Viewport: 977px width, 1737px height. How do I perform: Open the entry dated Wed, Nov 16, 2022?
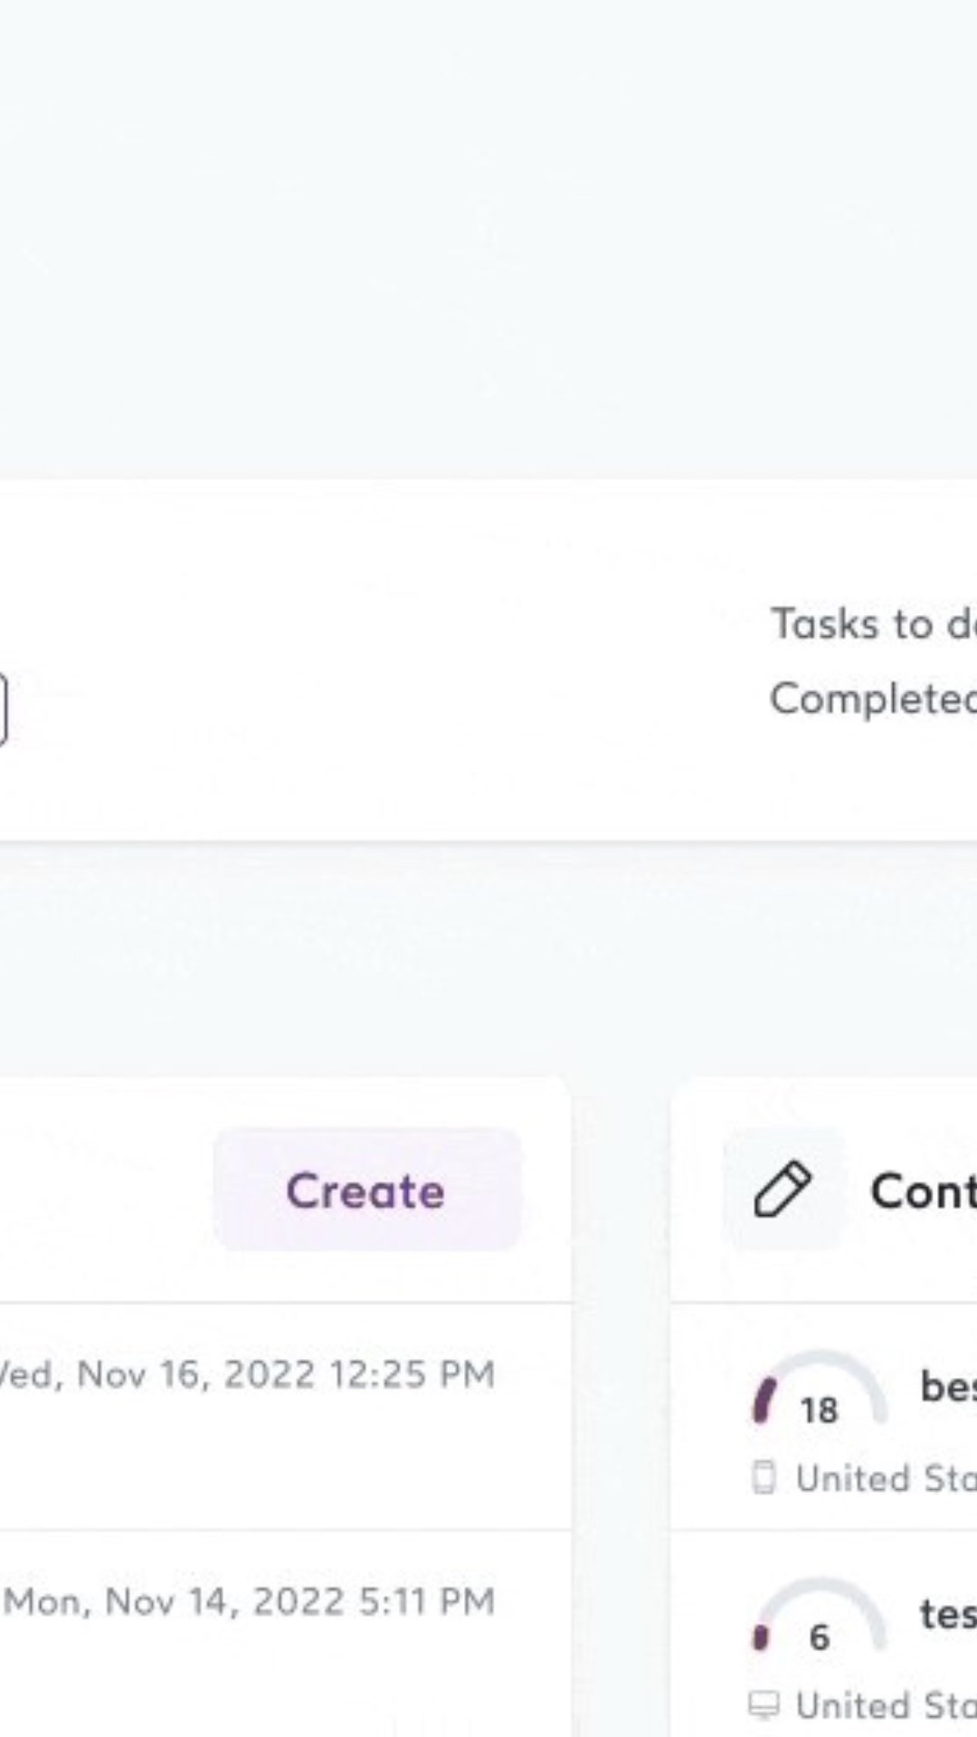point(247,1374)
